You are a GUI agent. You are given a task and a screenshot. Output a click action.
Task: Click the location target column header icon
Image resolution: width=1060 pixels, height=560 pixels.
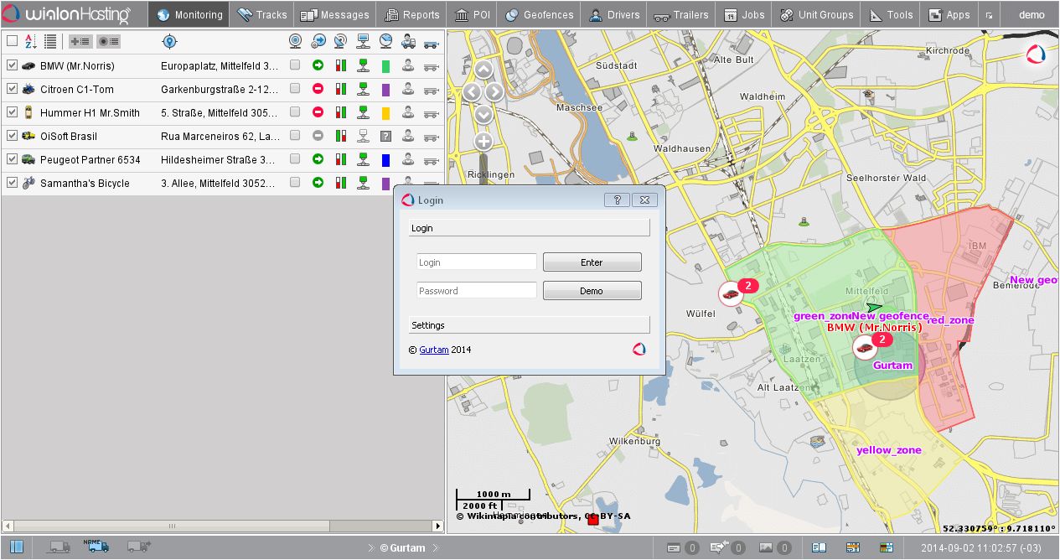(x=169, y=41)
